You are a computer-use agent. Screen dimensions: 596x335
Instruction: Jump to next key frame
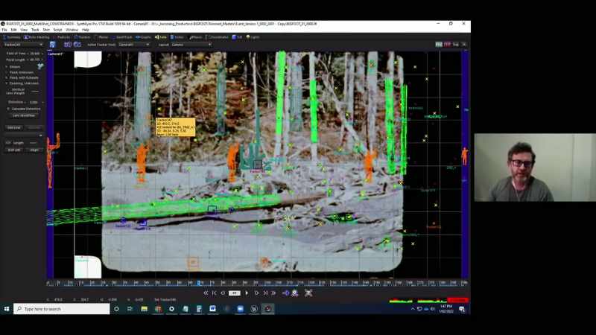click(265, 293)
